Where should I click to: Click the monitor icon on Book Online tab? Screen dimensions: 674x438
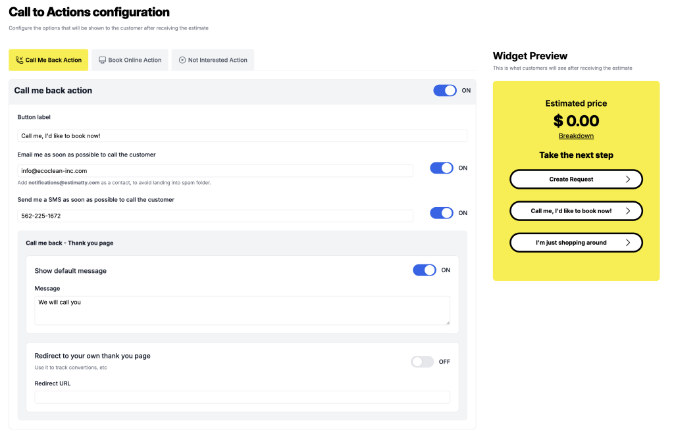(x=102, y=60)
